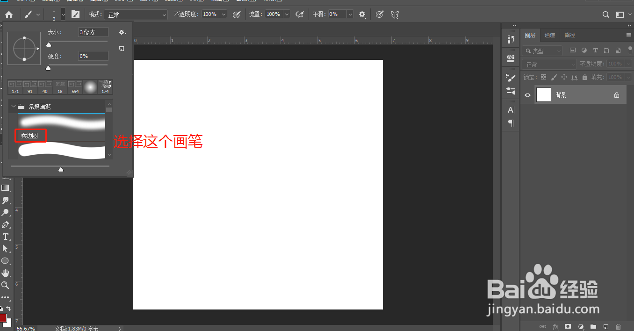This screenshot has width=634, height=331.
Task: Toggle the brush pressure control button
Action: (379, 14)
